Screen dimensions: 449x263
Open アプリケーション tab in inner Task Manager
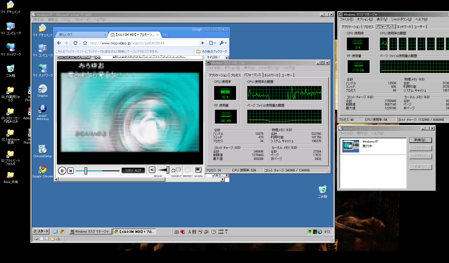218,75
